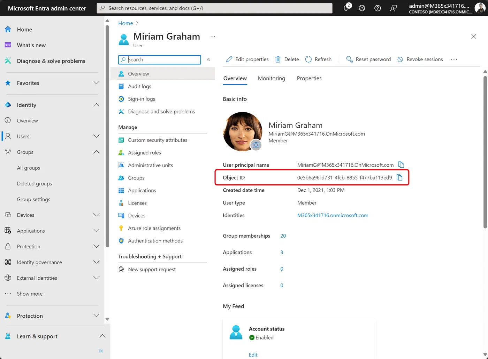Screen dimensions: 488x359
Task: Collapse the Identity section
Action: [97, 105]
